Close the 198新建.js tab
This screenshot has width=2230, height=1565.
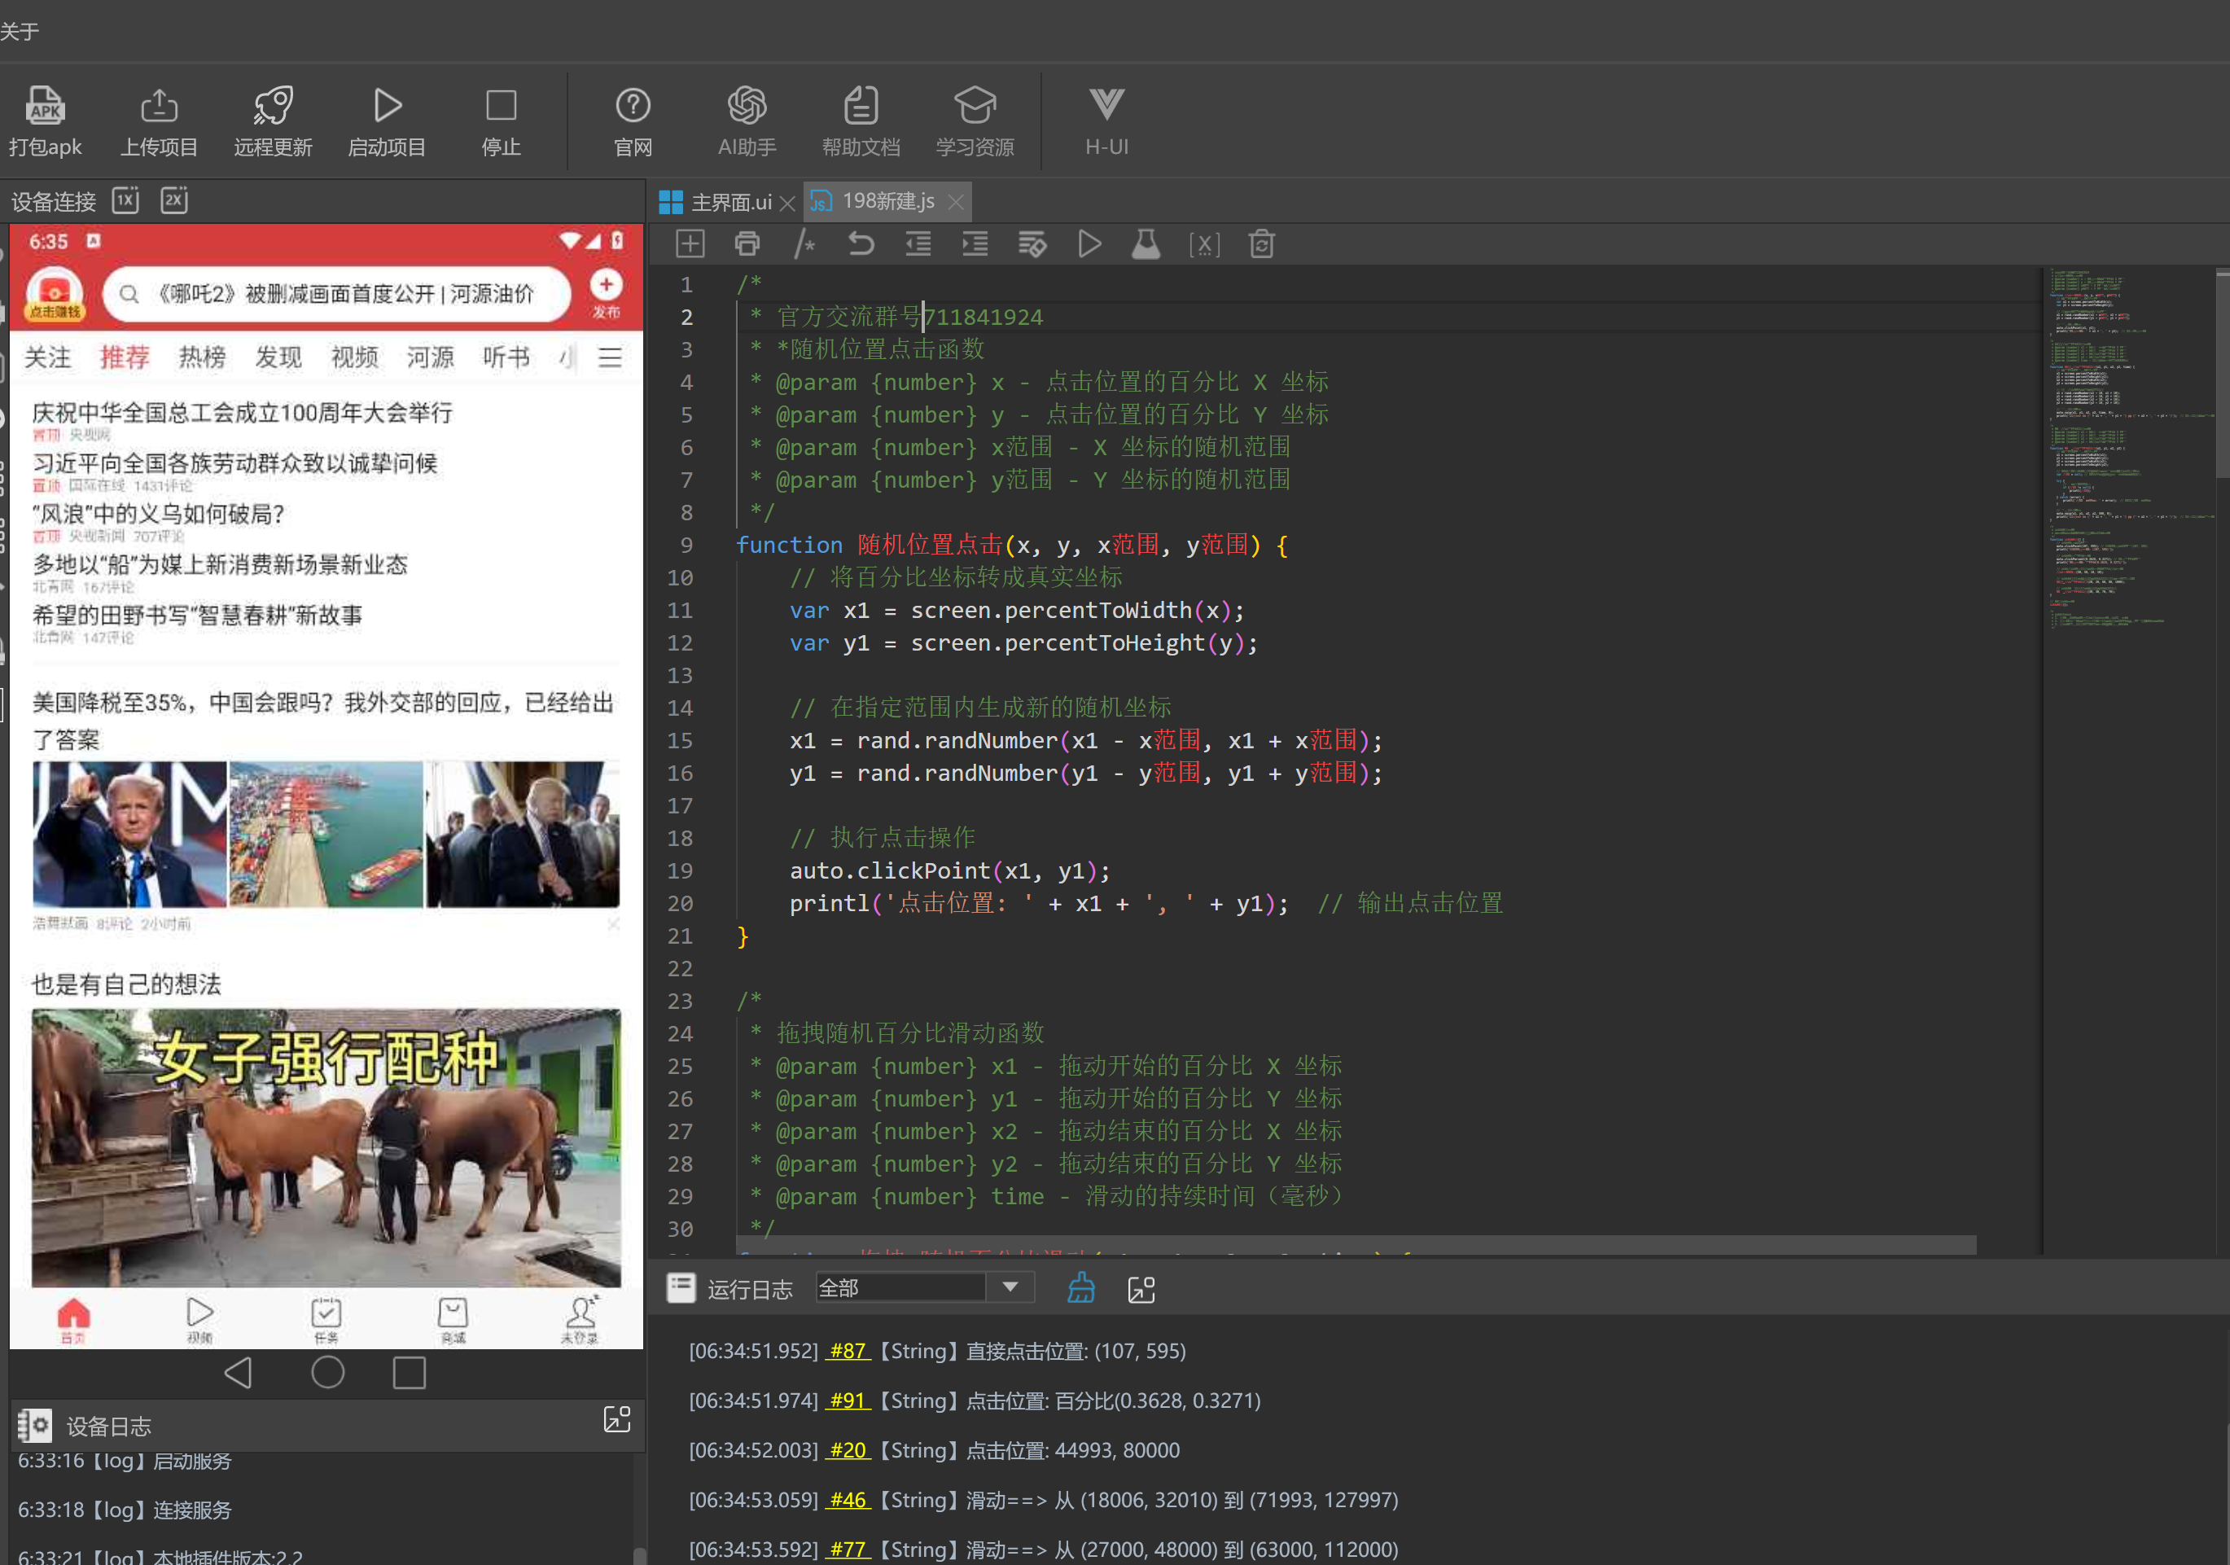tap(956, 202)
